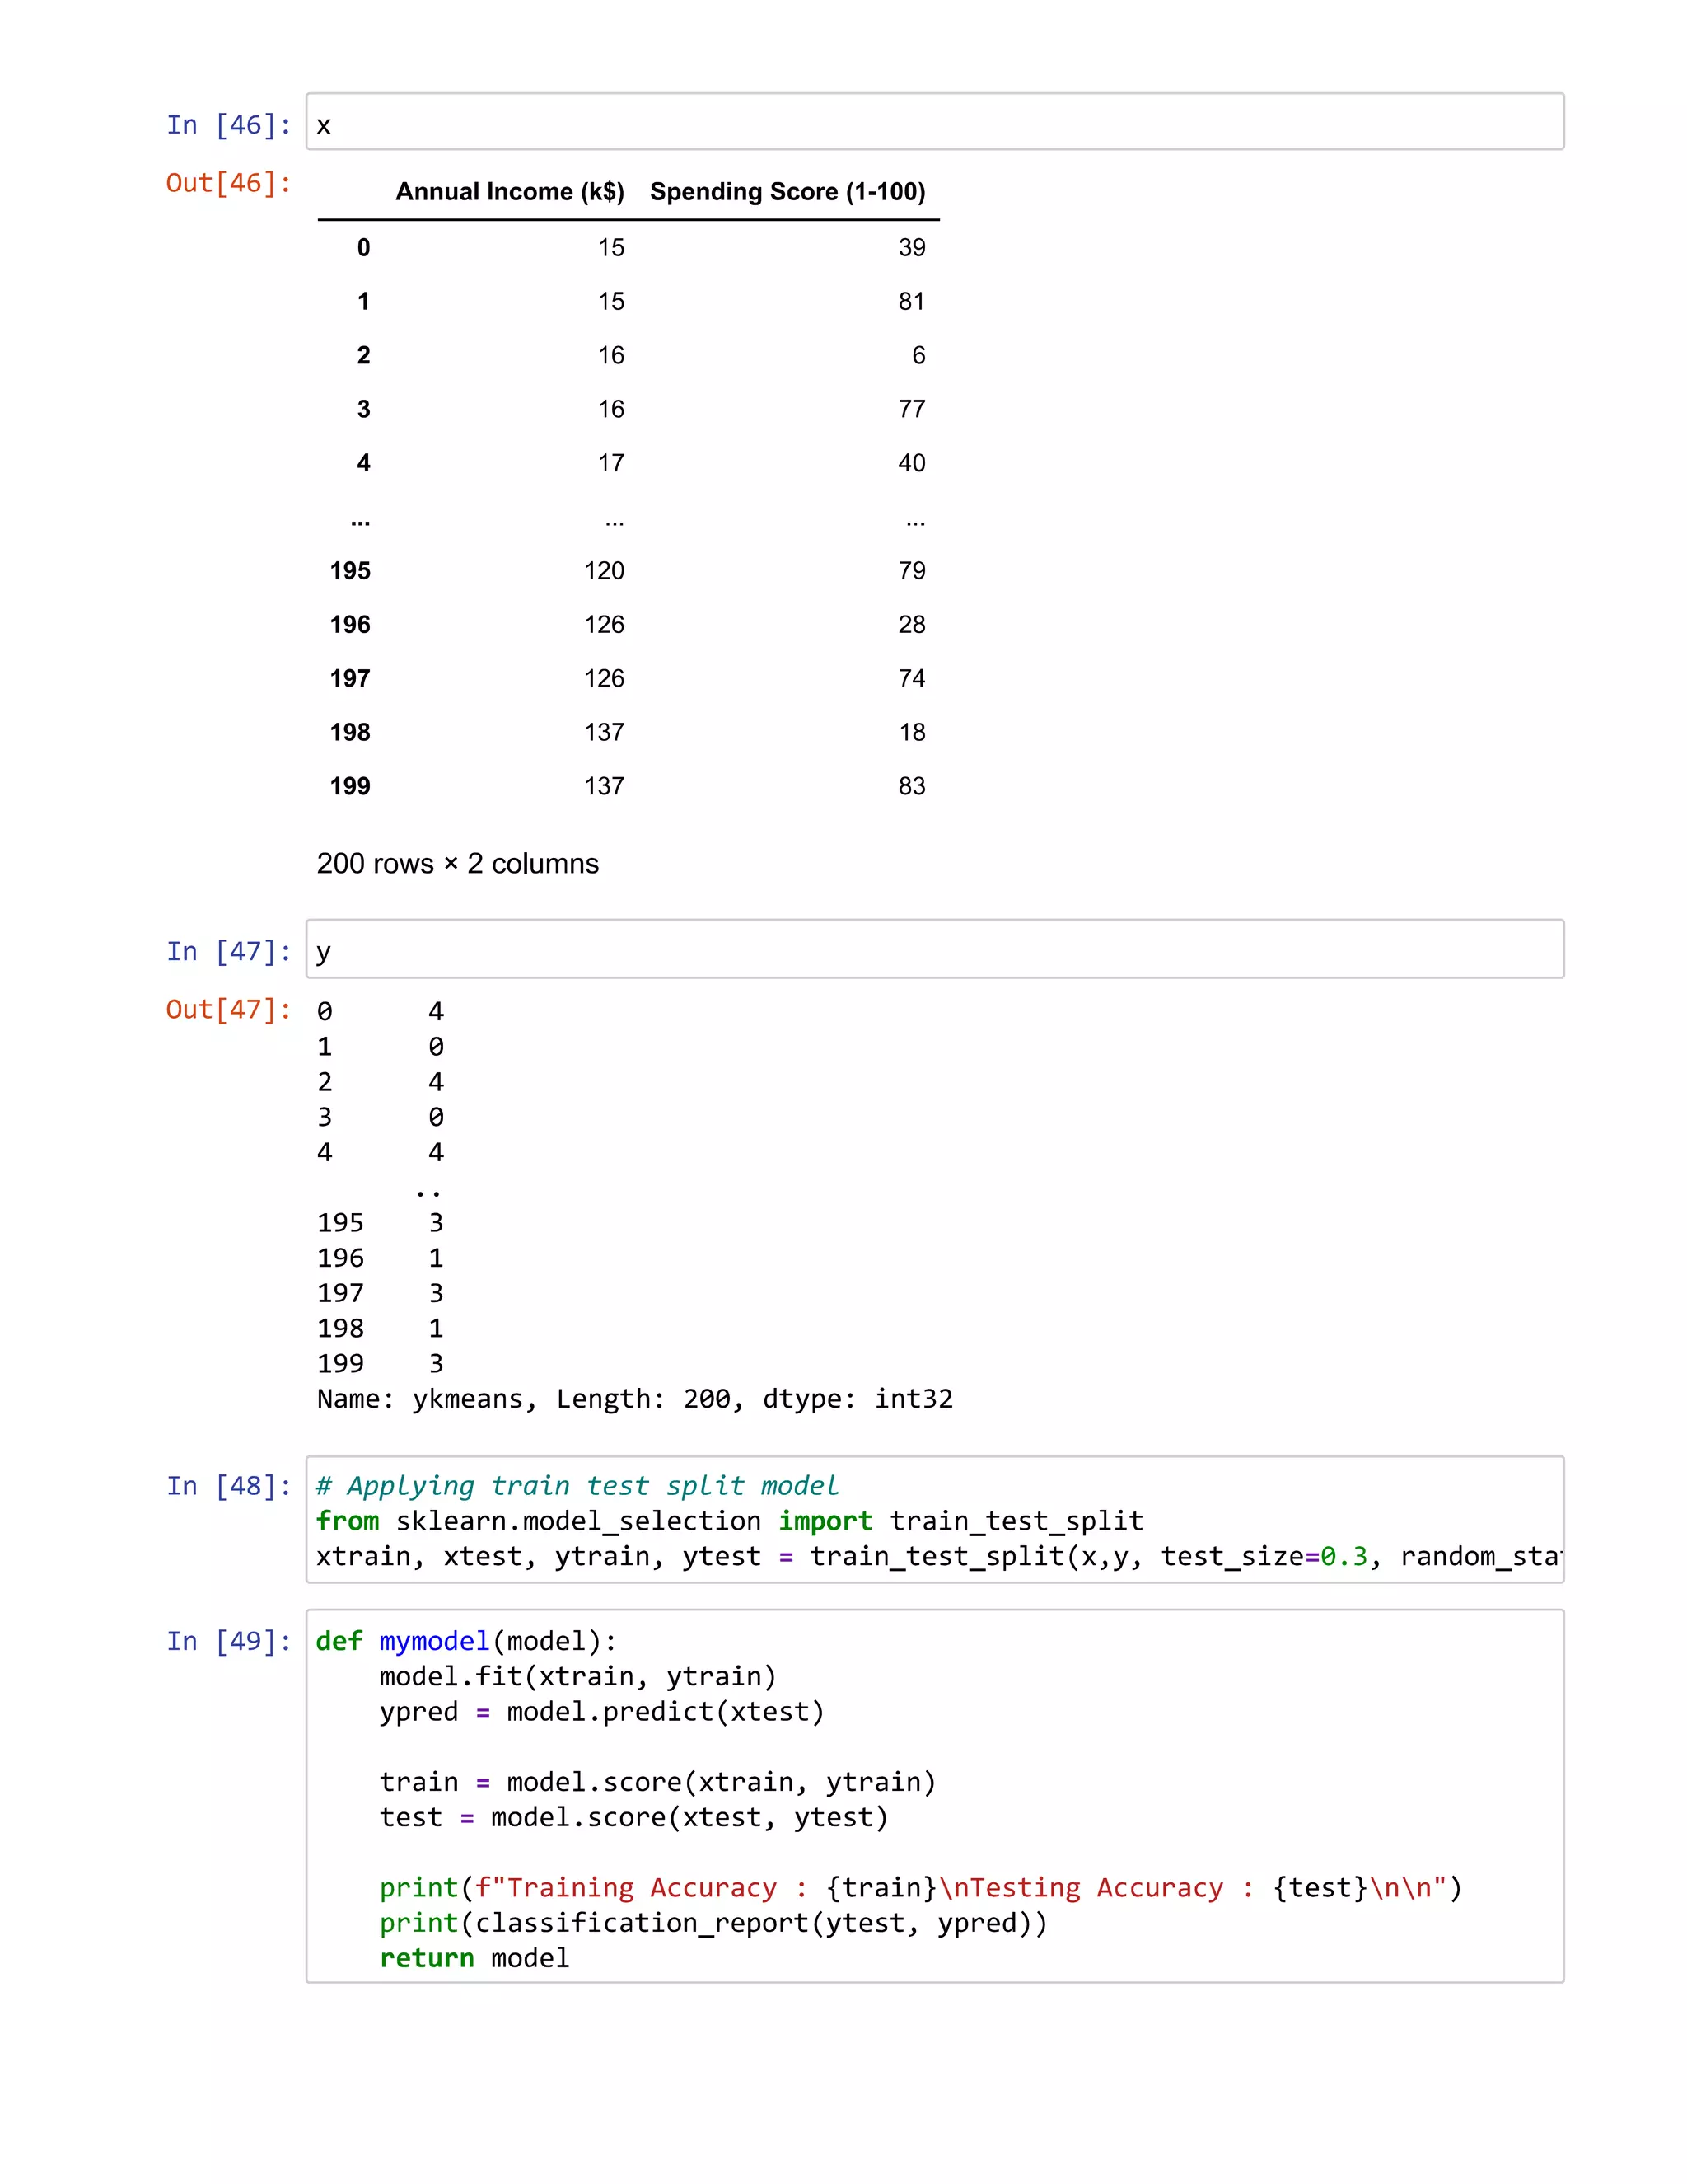Click the y series row for index 196
1687x2184 pixels.
[x=381, y=1258]
